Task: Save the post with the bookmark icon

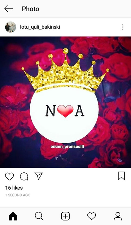Action: (121, 176)
